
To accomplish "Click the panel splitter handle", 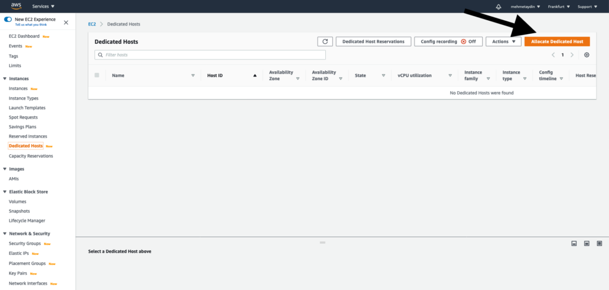I will (322, 243).
